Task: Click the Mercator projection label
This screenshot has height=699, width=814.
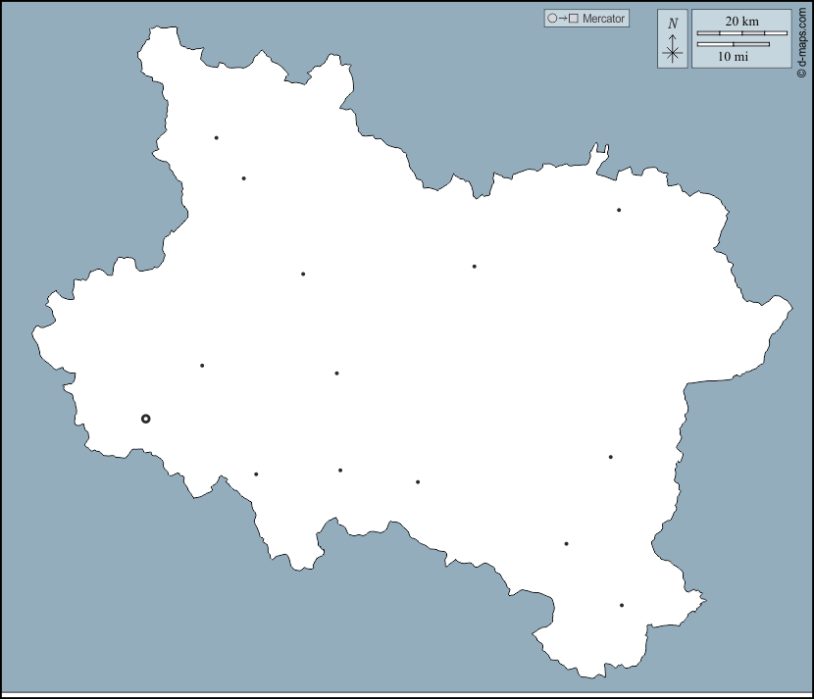Action: 603,19
